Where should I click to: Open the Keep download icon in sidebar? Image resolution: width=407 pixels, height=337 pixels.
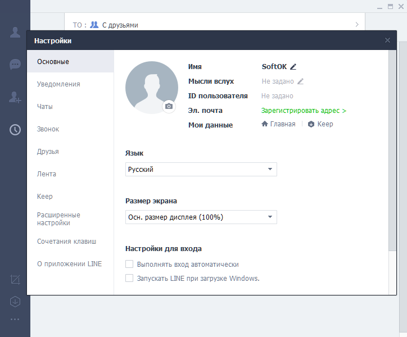pyautogui.click(x=15, y=302)
